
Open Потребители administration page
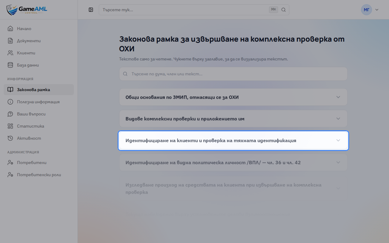point(39,163)
